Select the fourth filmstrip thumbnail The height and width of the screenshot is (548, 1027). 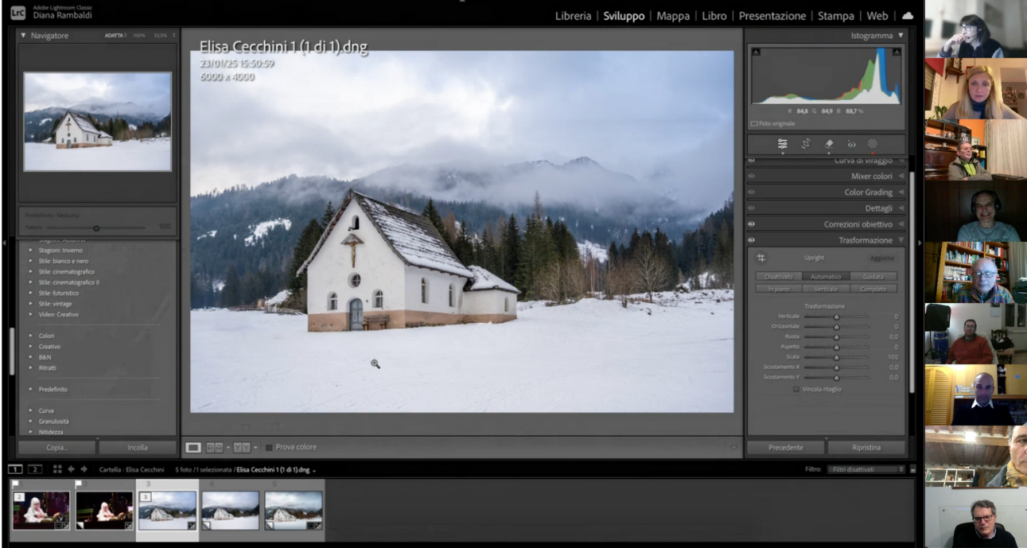click(230, 510)
